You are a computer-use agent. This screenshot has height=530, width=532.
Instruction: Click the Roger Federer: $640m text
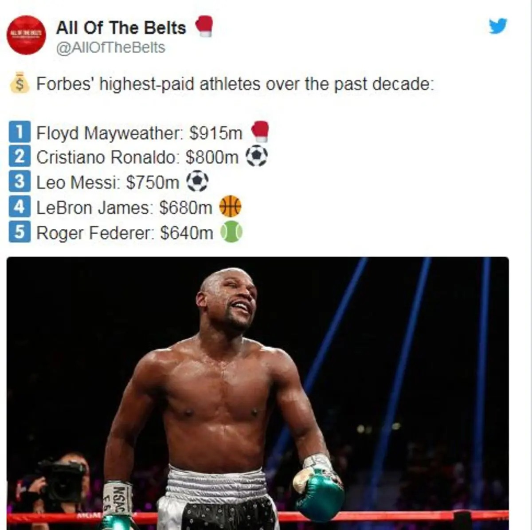tap(125, 232)
